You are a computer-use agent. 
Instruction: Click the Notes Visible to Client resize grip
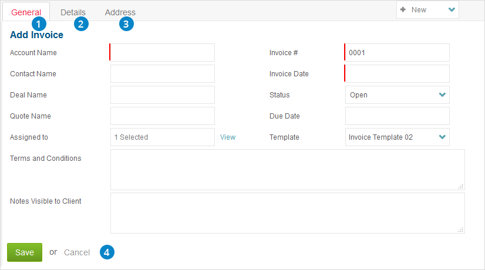click(x=461, y=230)
